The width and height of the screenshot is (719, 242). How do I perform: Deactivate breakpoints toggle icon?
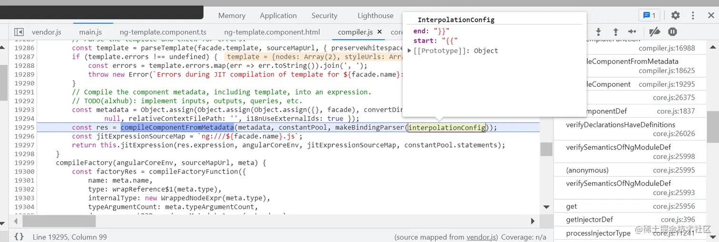pyautogui.click(x=655, y=32)
